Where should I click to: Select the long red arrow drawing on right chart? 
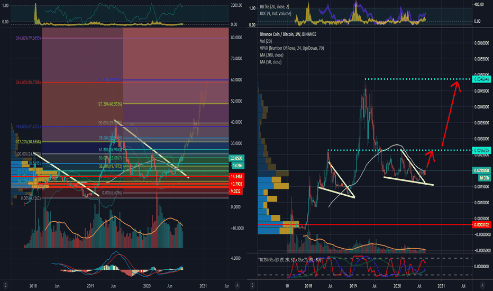pos(451,114)
